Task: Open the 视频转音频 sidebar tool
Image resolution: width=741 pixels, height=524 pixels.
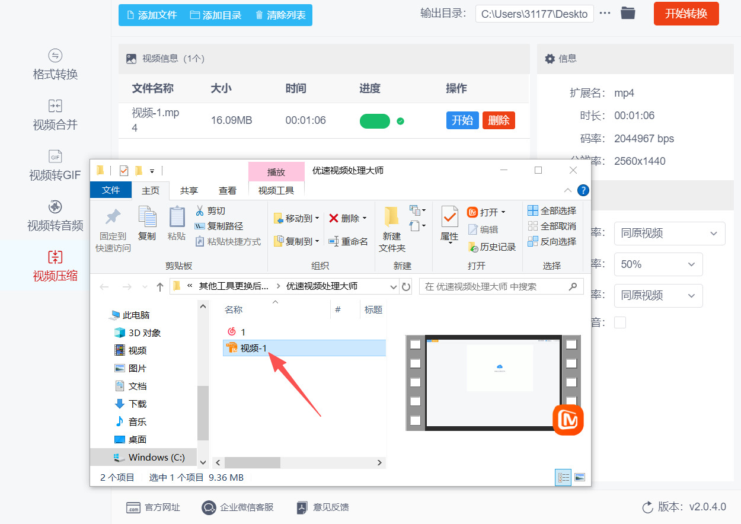Action: 55,216
